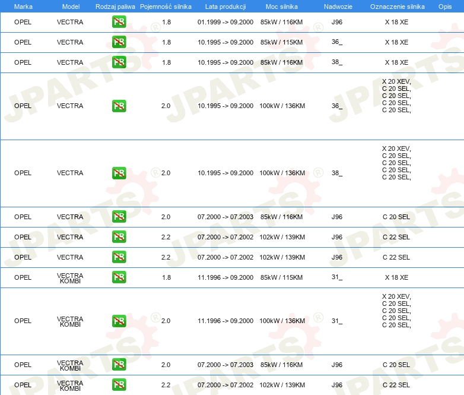Click the Marka column header
This screenshot has width=464, height=395.
(23, 6)
